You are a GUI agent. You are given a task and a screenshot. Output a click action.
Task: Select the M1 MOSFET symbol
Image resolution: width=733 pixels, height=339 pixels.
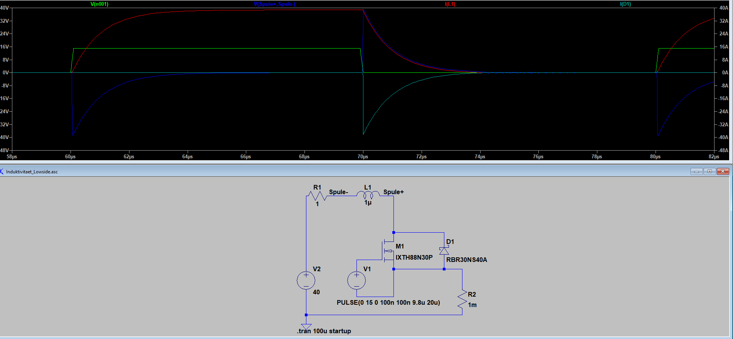[x=388, y=251]
